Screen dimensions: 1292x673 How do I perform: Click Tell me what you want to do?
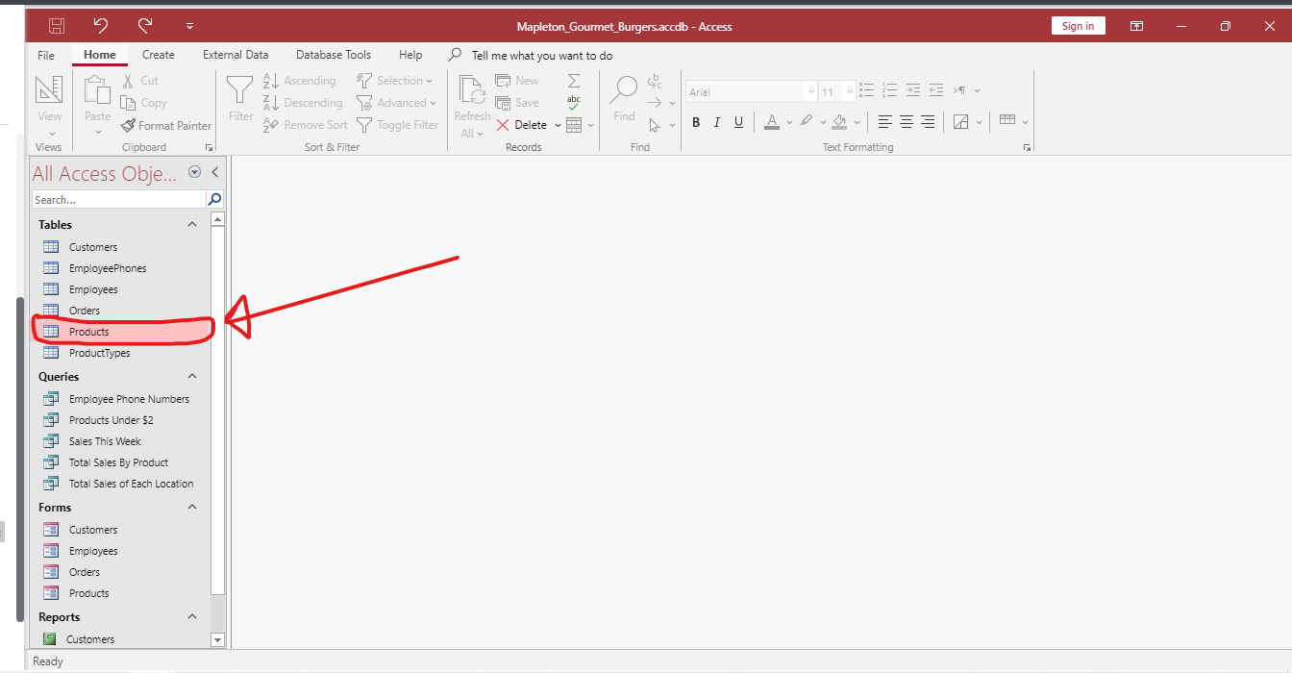pos(542,56)
